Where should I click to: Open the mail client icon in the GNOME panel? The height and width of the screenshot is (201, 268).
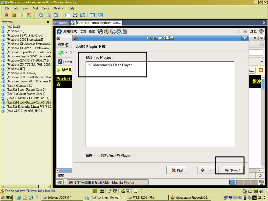pos(106,31)
